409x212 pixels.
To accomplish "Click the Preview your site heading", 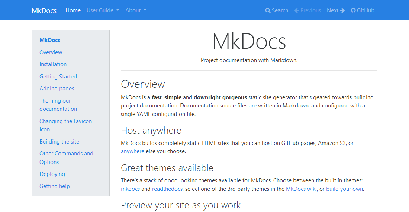I will coord(180,205).
